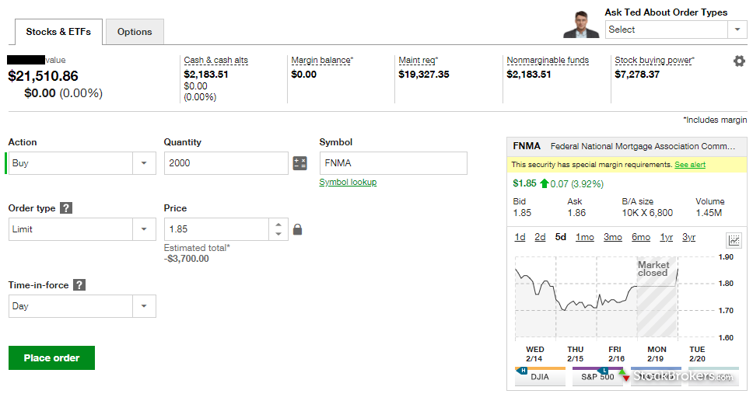Viewport: 753px width, 394px height.
Task: Open account settings gear icon
Action: [x=739, y=61]
